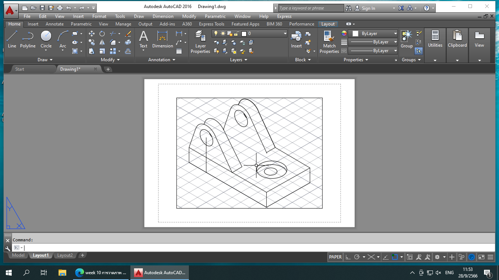
Task: Toggle Group Selection button in Groups panel
Action: [x=419, y=51]
